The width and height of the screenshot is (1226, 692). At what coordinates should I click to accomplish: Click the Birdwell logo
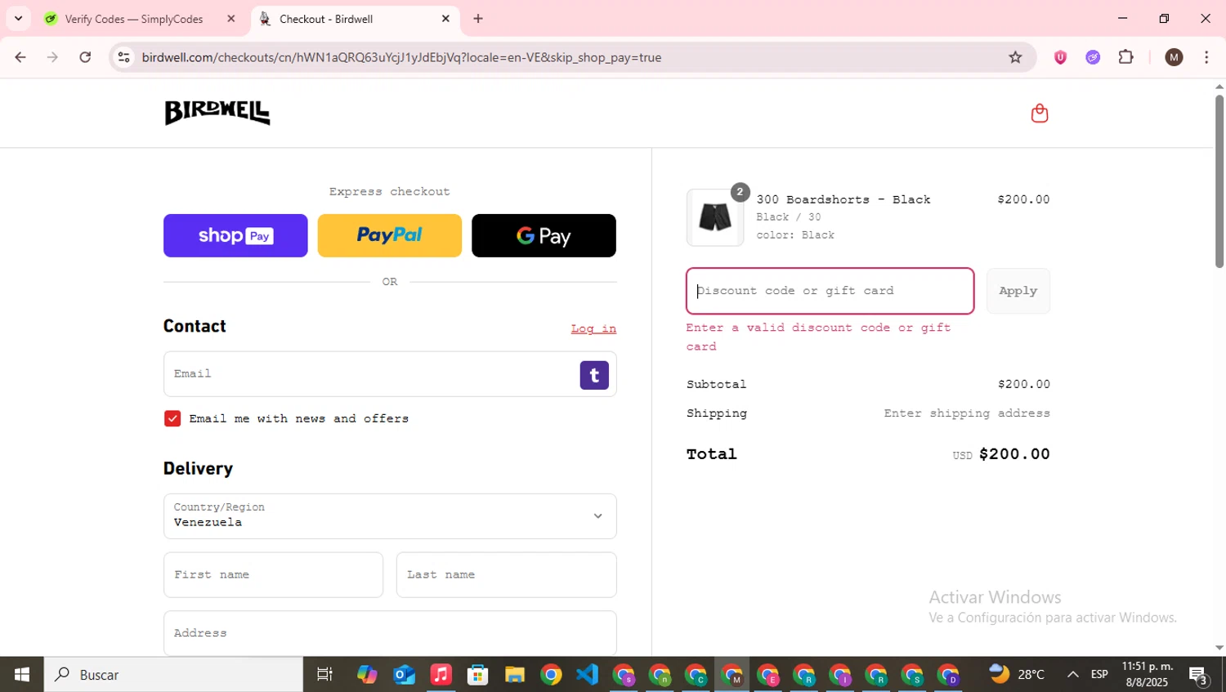[217, 113]
